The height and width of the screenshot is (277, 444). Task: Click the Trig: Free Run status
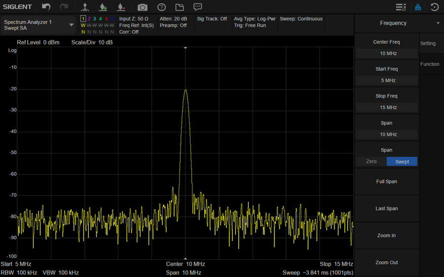[250, 26]
